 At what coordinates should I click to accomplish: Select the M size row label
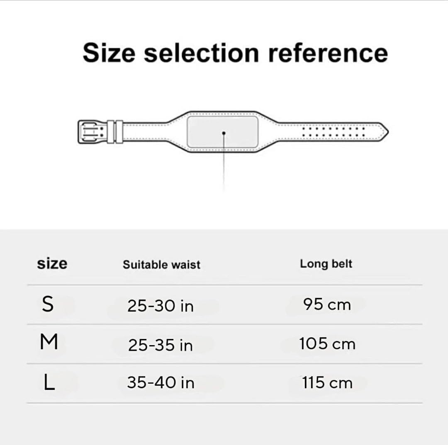tap(49, 343)
